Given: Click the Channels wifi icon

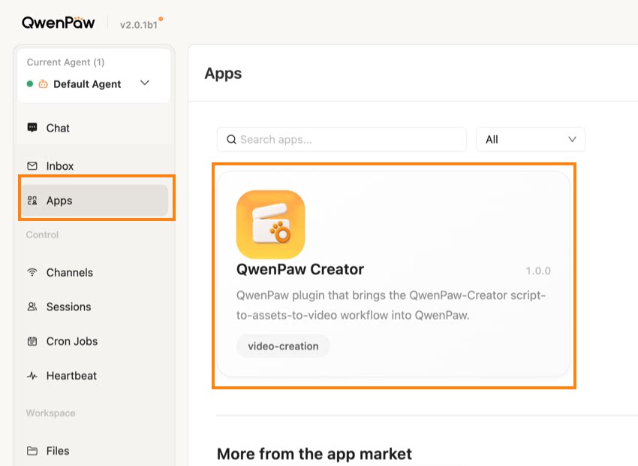Looking at the screenshot, I should pos(32,272).
